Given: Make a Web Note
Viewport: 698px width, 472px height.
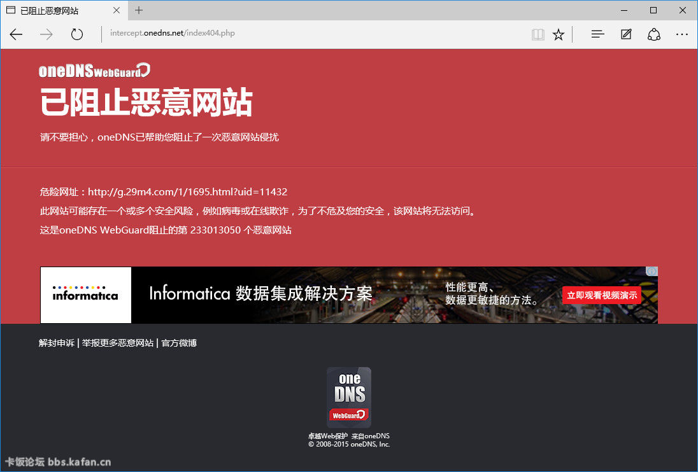Looking at the screenshot, I should click(x=626, y=34).
